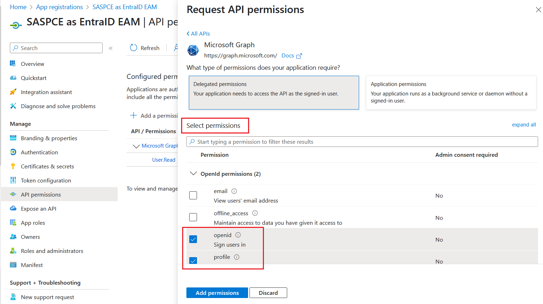
Task: Click info icon beside profile permission
Action: point(237,257)
